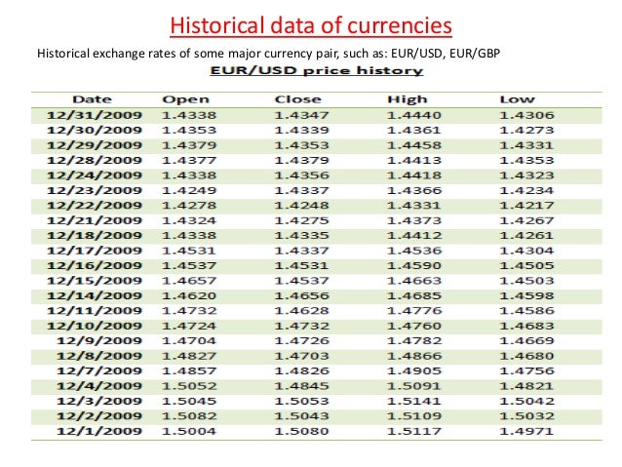Select Open value 1.4377 on 12/28/2009
The width and height of the screenshot is (622, 467).
pos(189,161)
